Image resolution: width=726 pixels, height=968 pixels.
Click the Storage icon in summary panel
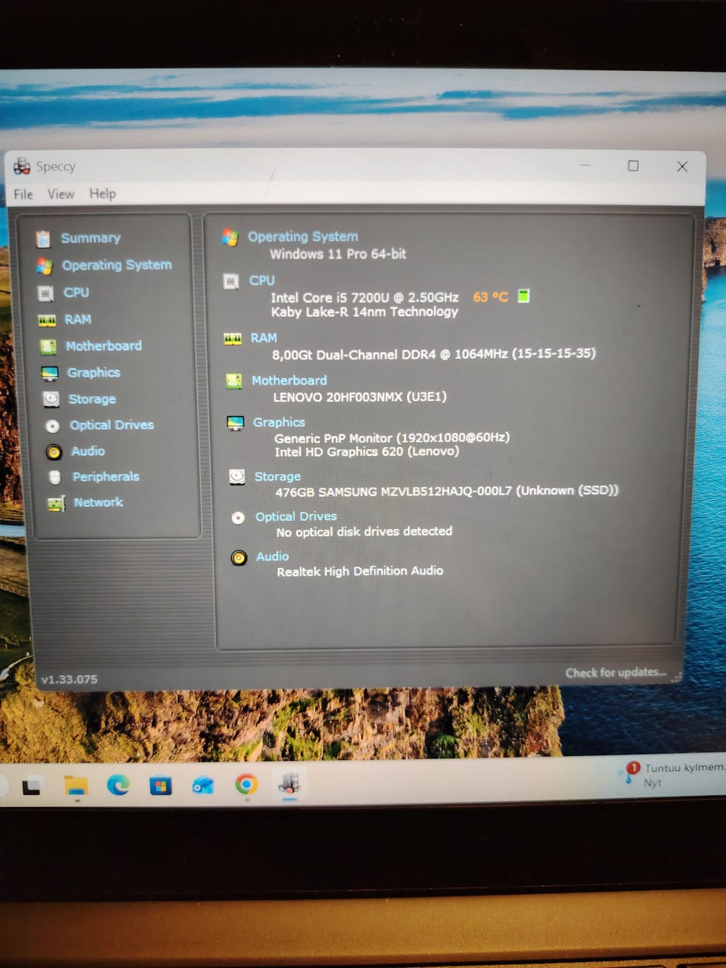pos(237,476)
